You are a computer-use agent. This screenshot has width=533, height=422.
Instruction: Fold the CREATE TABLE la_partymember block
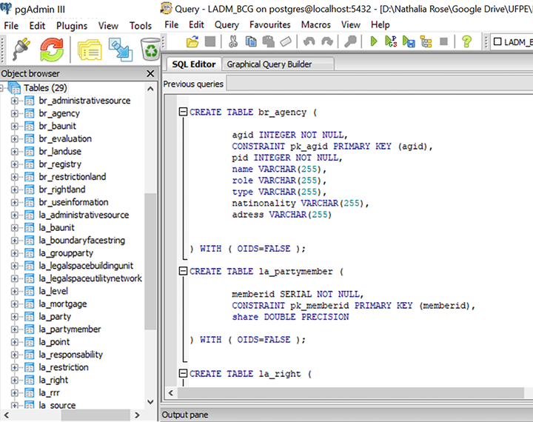(x=184, y=272)
